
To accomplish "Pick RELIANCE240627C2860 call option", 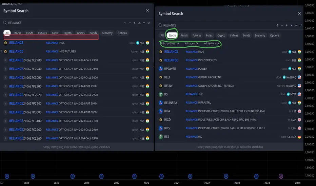I will [77, 138].
